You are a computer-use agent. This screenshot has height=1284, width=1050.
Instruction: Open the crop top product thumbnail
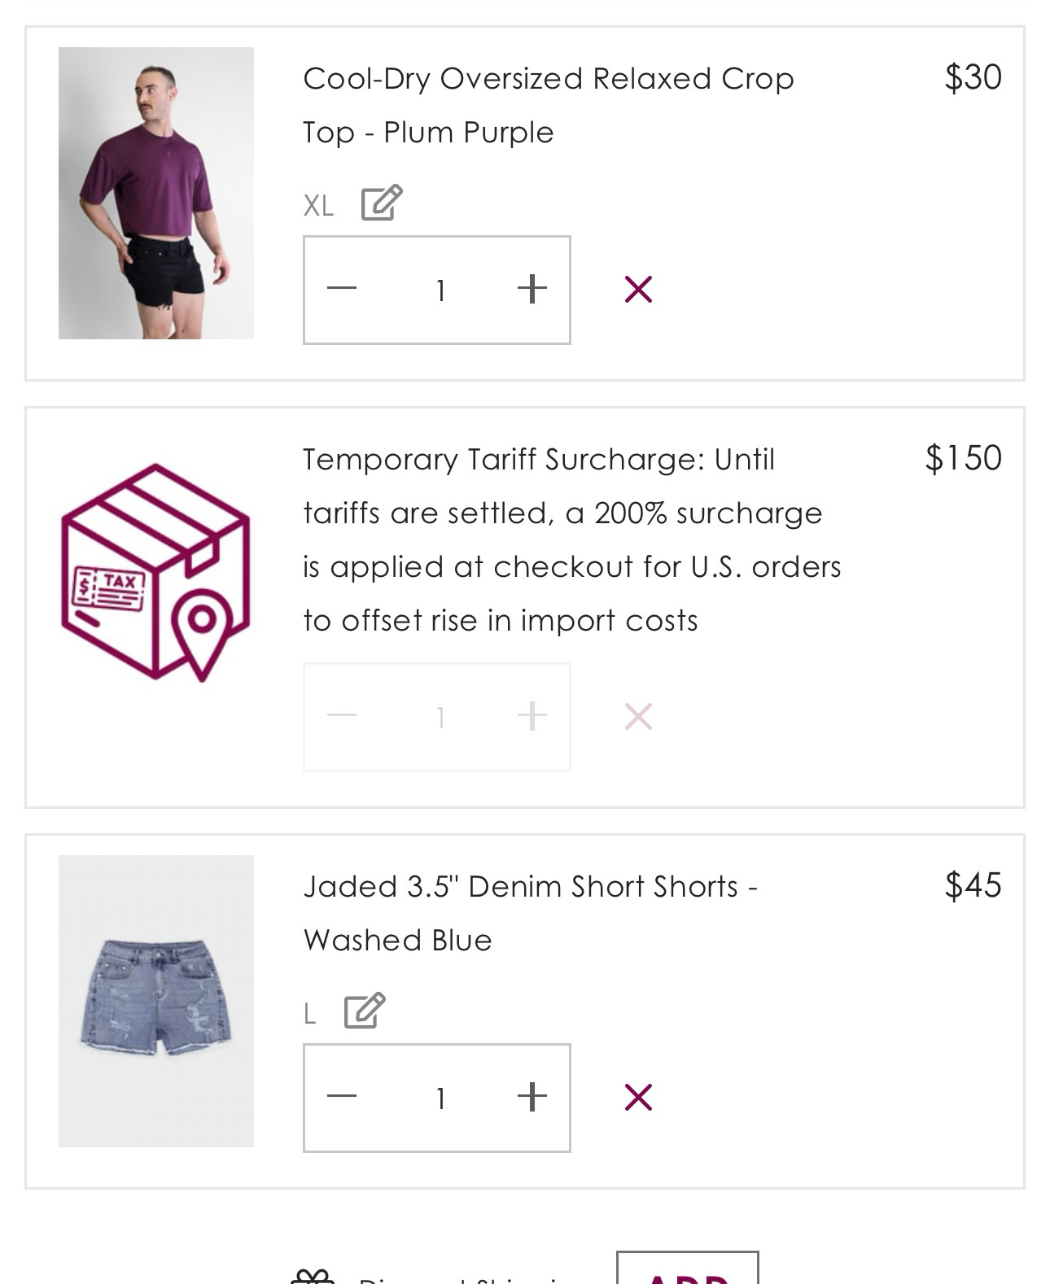coord(156,193)
